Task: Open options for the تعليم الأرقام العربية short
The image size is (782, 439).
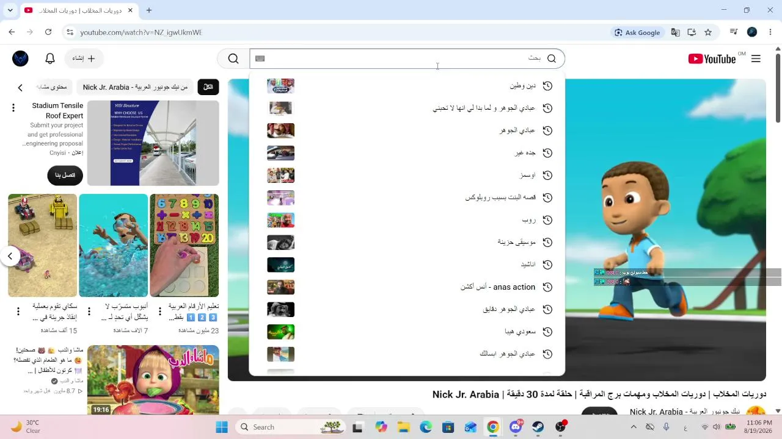Action: pos(160,312)
